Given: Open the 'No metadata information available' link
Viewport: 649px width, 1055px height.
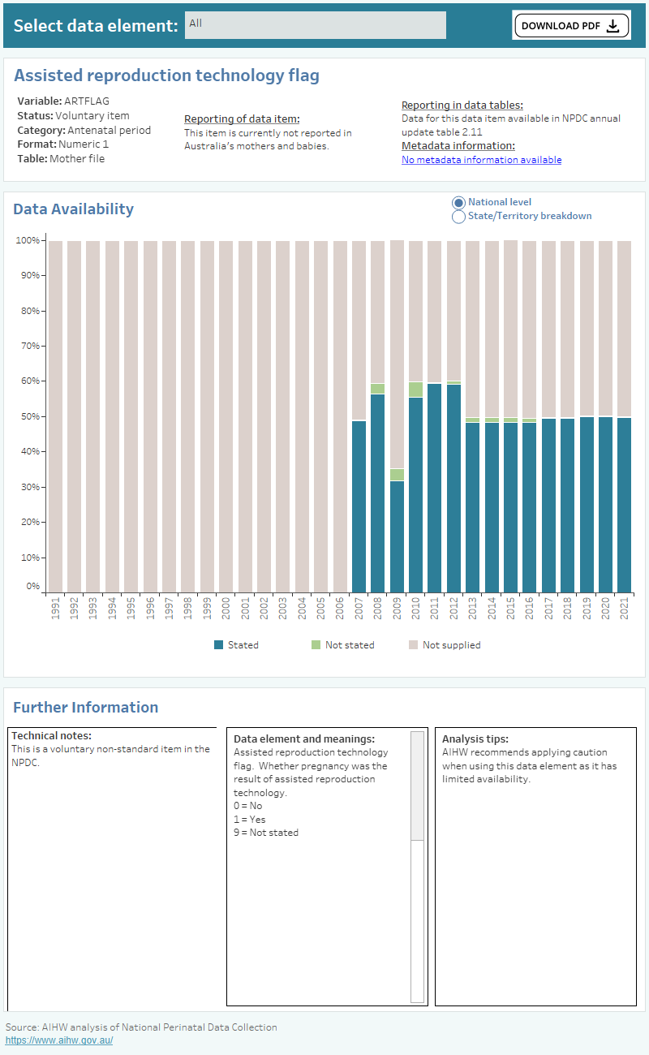Looking at the screenshot, I should pyautogui.click(x=481, y=159).
